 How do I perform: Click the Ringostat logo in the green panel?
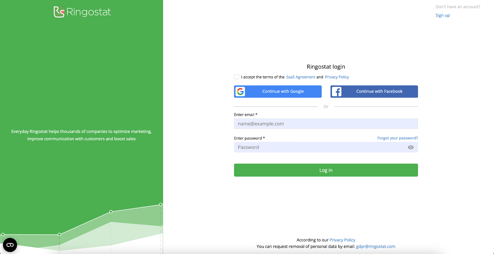pos(82,12)
